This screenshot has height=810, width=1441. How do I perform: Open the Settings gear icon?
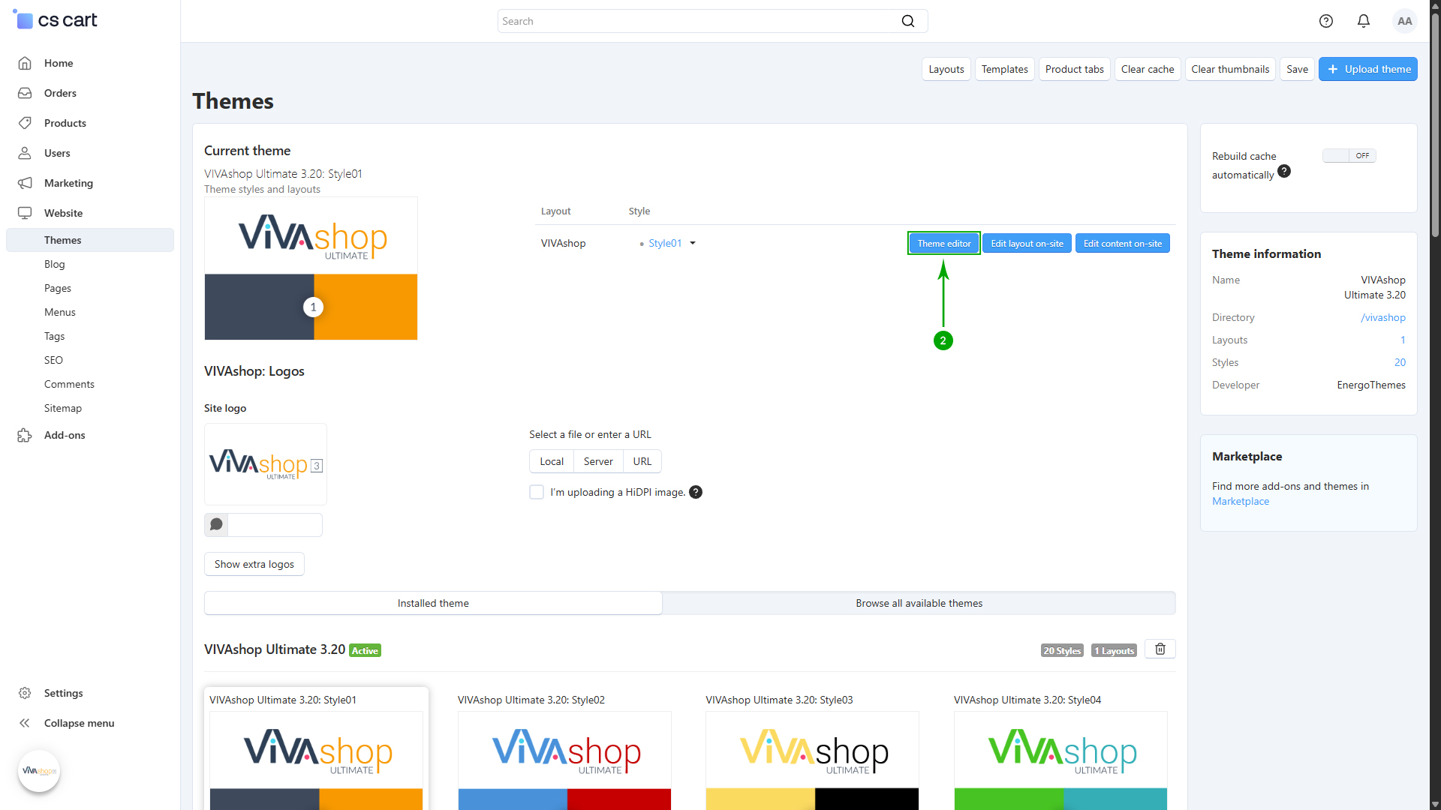point(25,693)
